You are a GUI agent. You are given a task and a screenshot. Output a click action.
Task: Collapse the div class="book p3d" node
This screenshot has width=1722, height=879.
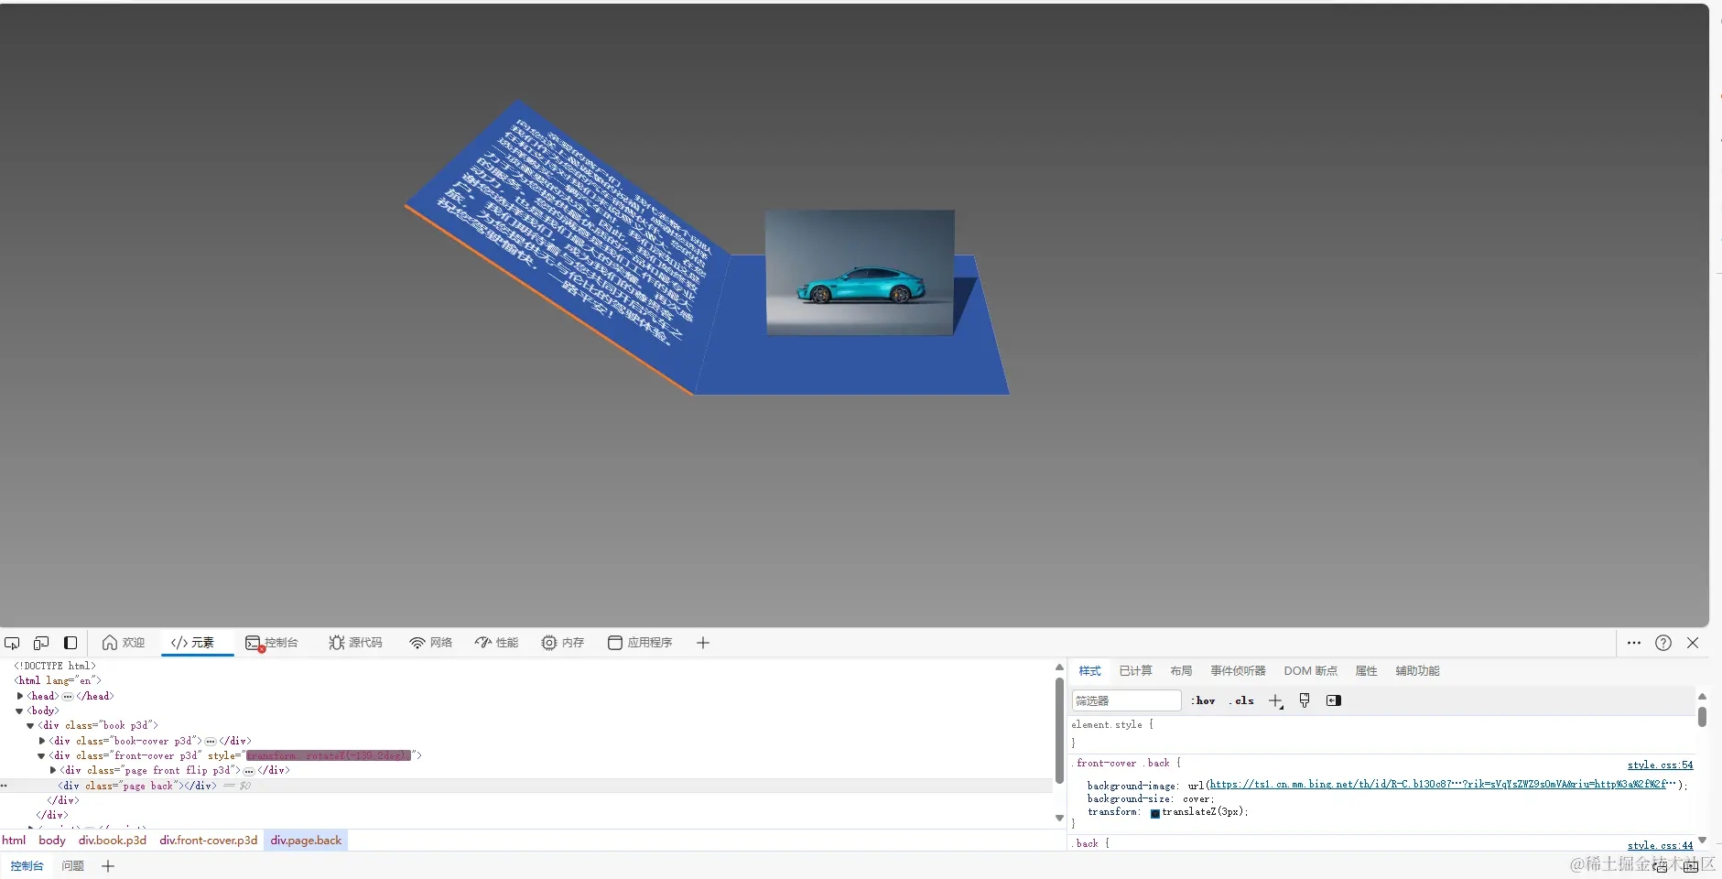click(x=31, y=725)
